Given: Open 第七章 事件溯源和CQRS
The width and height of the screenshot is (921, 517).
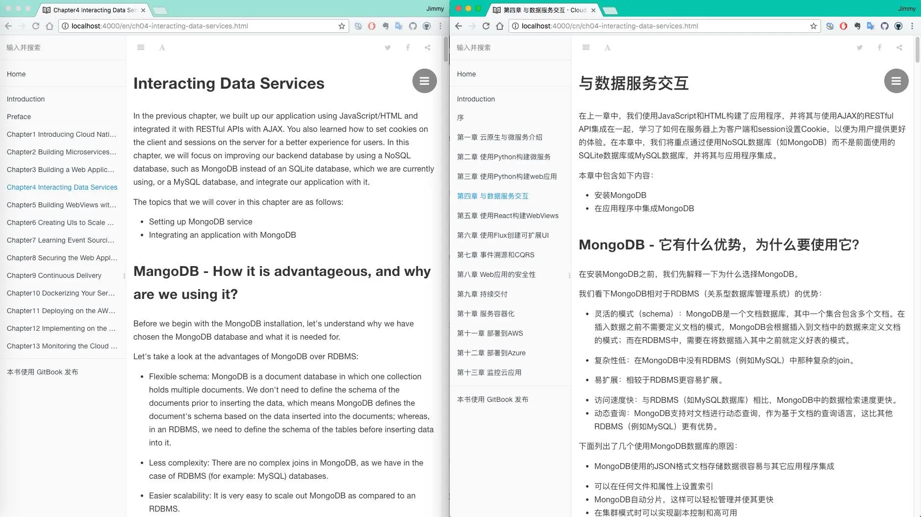Looking at the screenshot, I should pyautogui.click(x=496, y=255).
